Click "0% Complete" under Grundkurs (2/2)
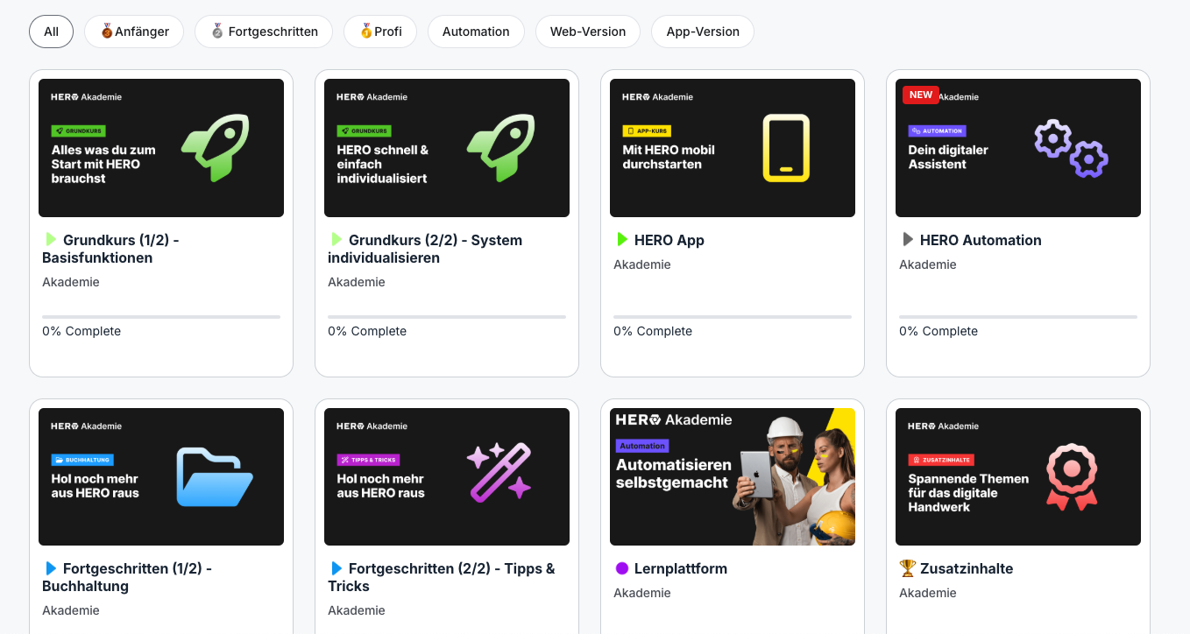The width and height of the screenshot is (1190, 634). point(367,331)
